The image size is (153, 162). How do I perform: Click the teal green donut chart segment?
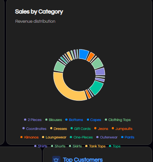click(x=97, y=87)
